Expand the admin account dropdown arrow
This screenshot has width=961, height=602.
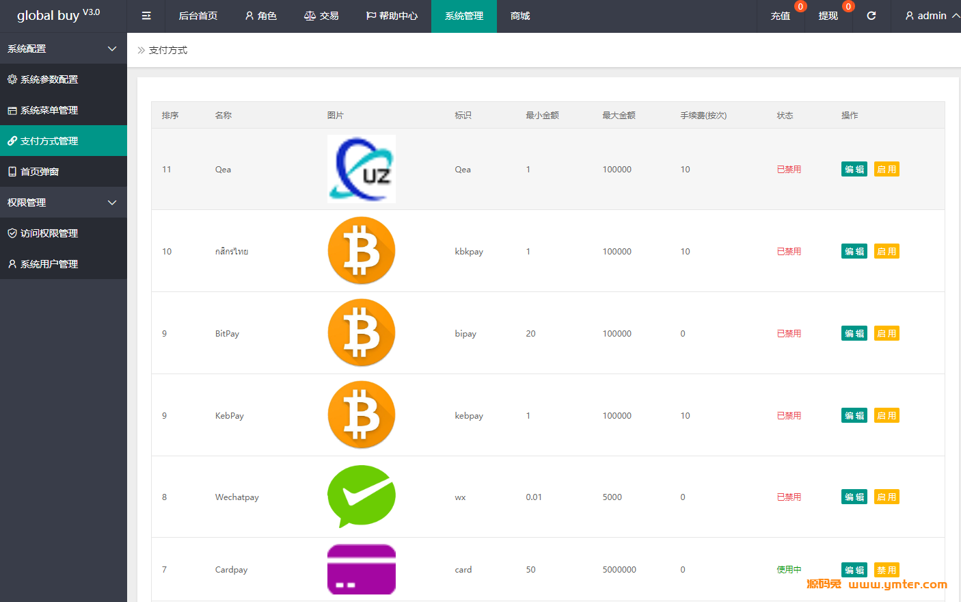[956, 16]
